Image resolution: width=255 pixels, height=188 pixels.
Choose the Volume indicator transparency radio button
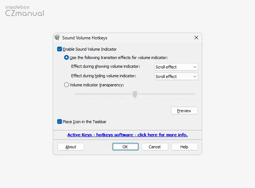click(x=66, y=85)
